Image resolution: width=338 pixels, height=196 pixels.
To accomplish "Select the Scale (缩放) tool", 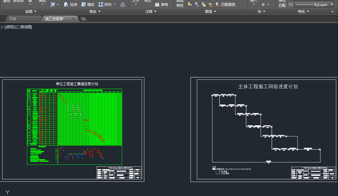I will [88, 4].
